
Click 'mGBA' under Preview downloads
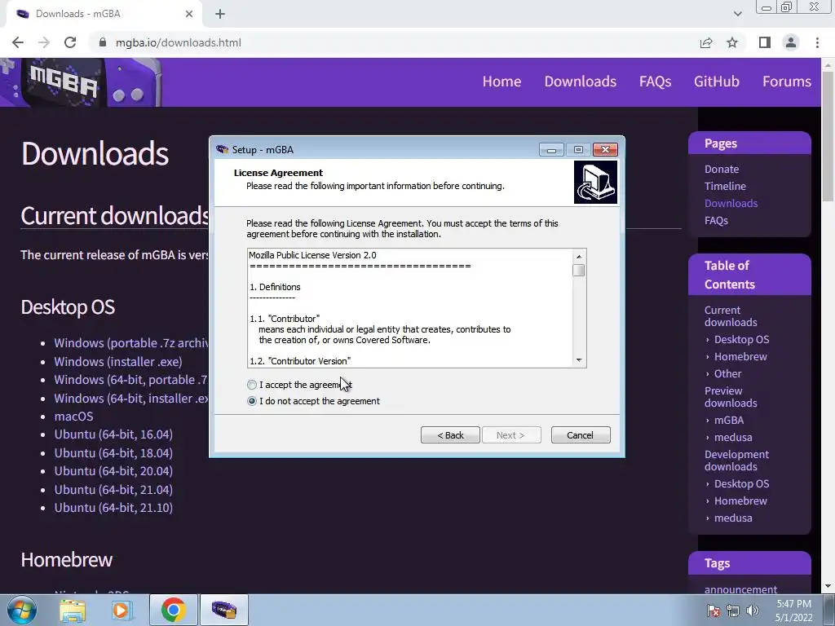728,420
